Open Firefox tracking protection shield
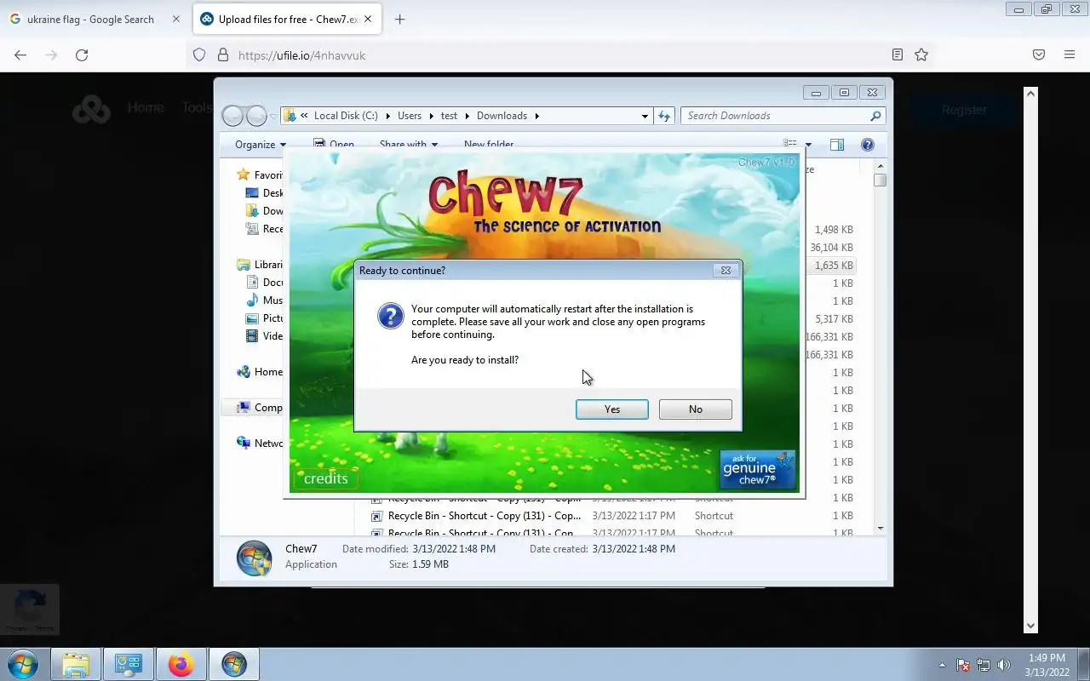 pyautogui.click(x=199, y=54)
